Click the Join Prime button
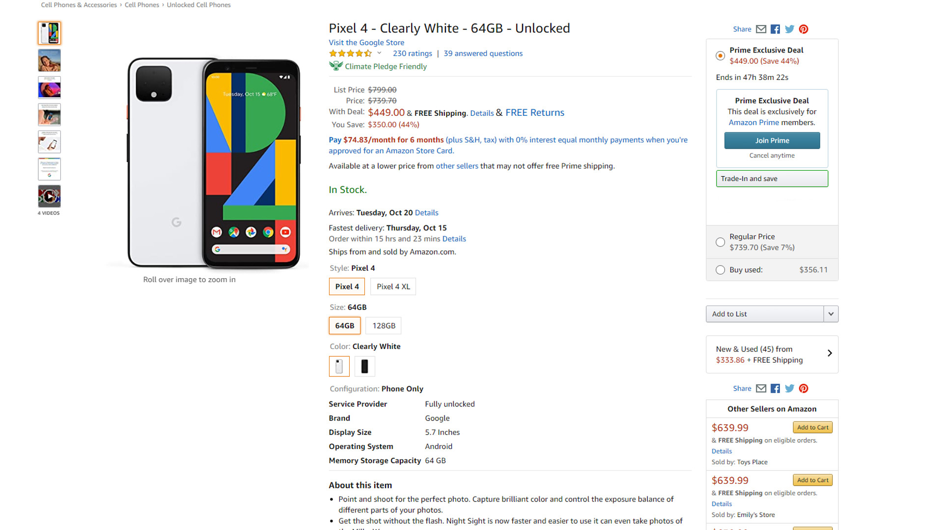Image resolution: width=943 pixels, height=530 pixels. coord(772,140)
